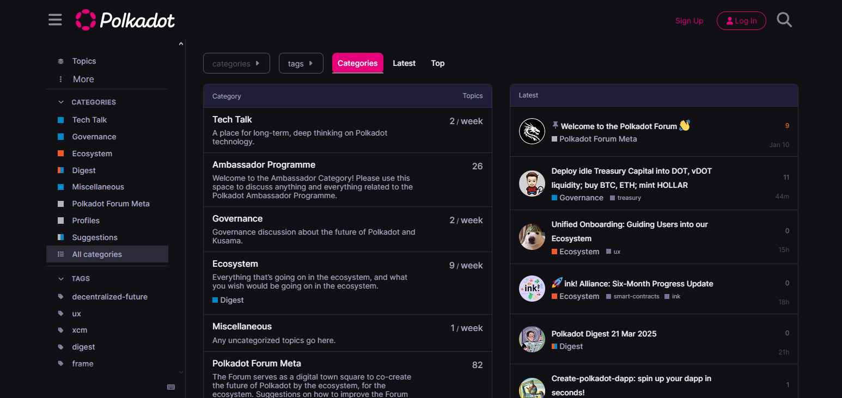Click the All categories list icon
The height and width of the screenshot is (398, 842).
[x=61, y=254]
